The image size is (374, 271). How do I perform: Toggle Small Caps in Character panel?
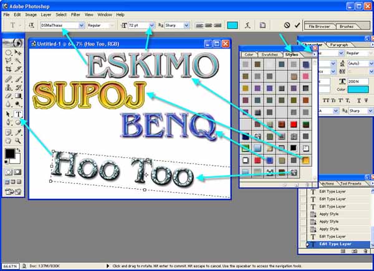click(x=333, y=101)
